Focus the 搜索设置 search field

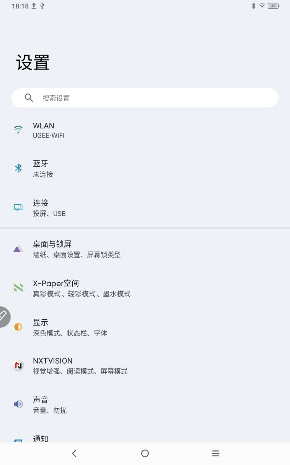click(153, 98)
